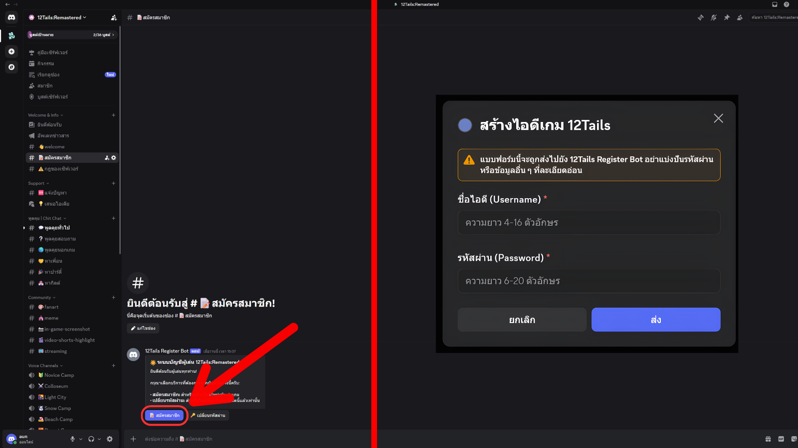Click the gift icon in the message bar
The image size is (798, 448).
[x=768, y=439]
